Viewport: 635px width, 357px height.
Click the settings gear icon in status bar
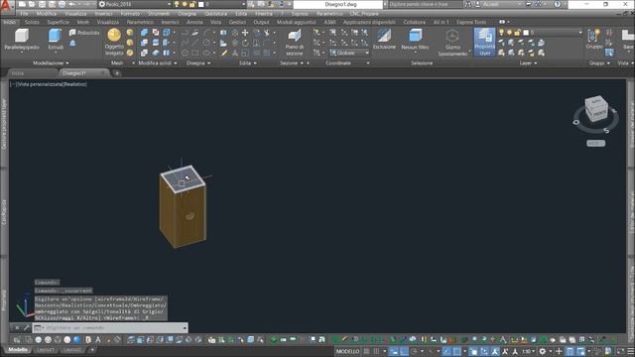pyautogui.click(x=543, y=351)
